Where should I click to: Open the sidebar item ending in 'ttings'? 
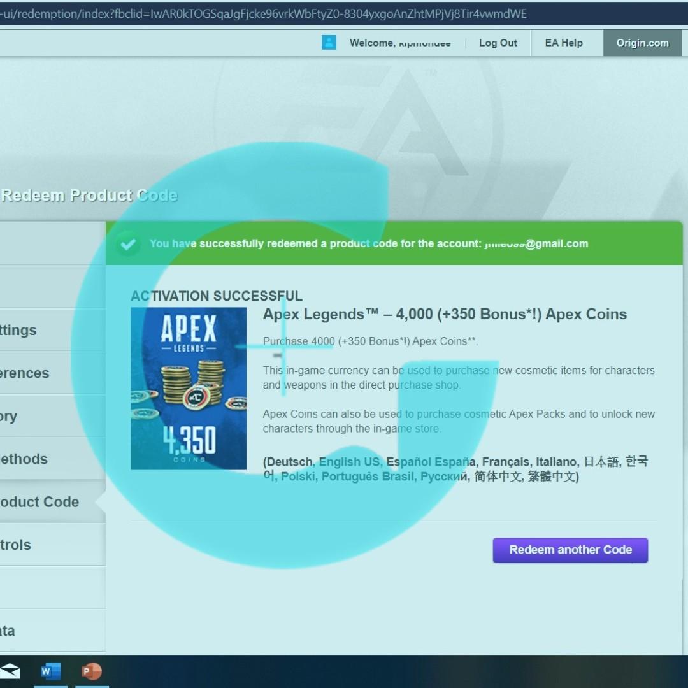53,330
